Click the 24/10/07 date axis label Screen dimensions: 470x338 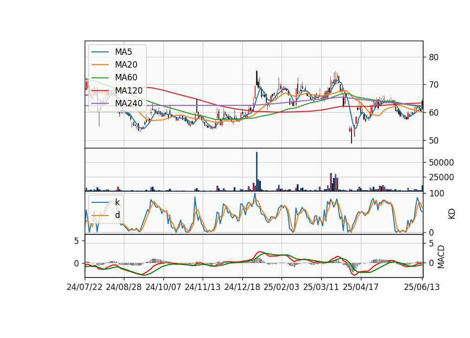(x=164, y=287)
